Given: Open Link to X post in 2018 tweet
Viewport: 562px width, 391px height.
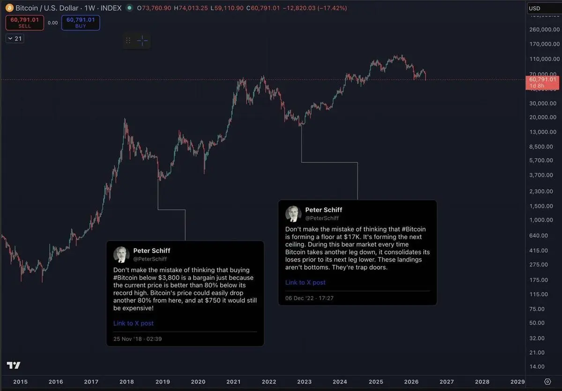Looking at the screenshot, I should coord(133,323).
